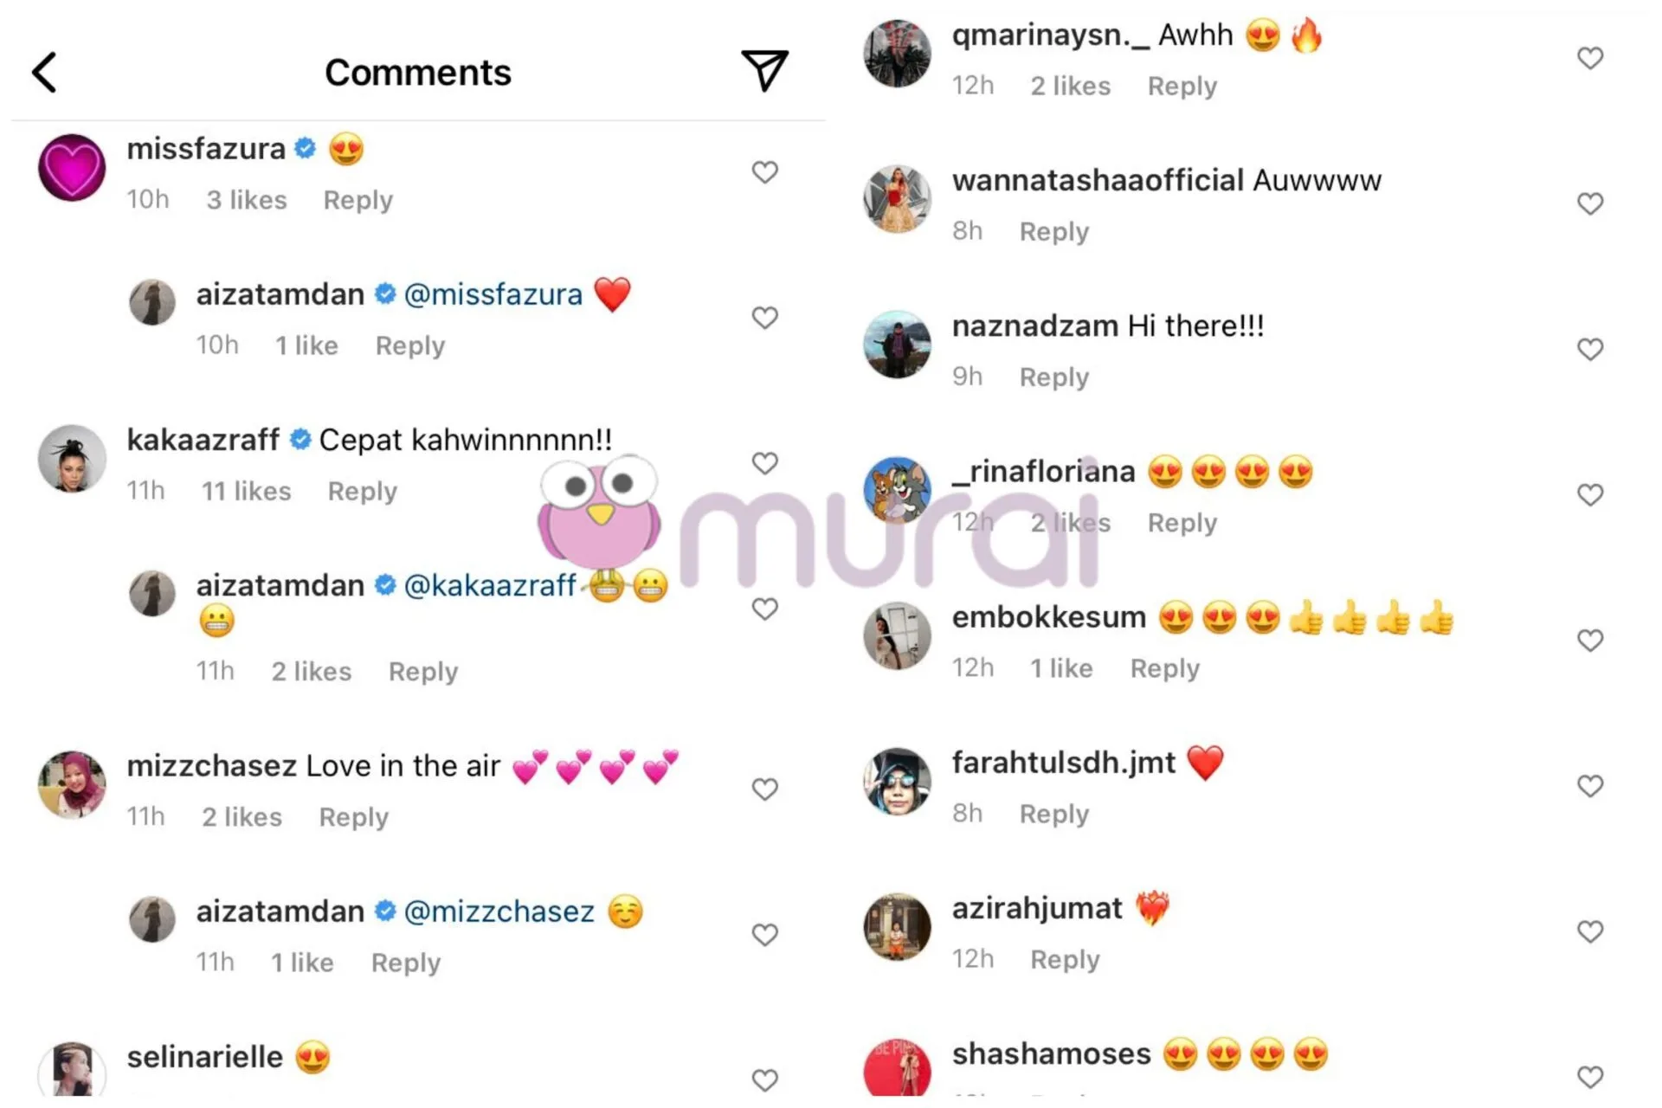Screen dimensions: 1662x1108
Task: Tap heart beside farahtulsdh.jmt's comment
Action: (x=1590, y=785)
